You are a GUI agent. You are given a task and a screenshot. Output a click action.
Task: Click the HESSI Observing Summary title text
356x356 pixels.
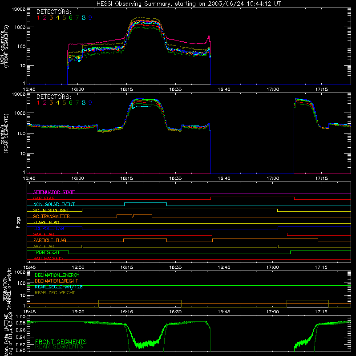tap(188, 4)
